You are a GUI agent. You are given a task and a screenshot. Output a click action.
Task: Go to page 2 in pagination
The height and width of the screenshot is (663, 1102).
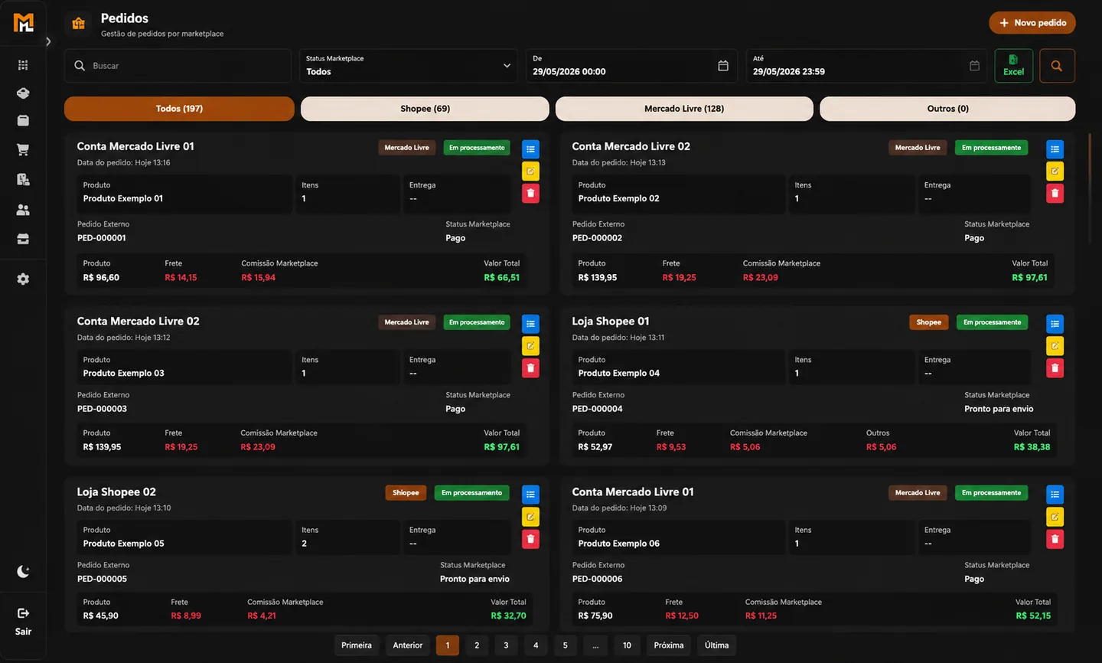click(x=477, y=645)
